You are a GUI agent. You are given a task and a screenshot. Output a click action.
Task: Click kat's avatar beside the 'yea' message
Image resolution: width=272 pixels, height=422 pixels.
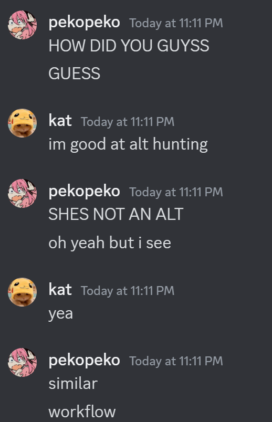(x=23, y=292)
